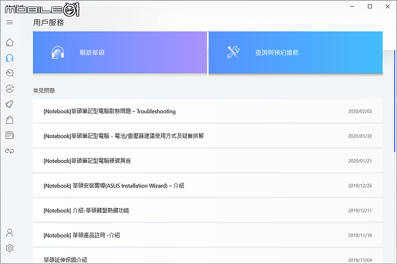Image resolution: width=397 pixels, height=264 pixels.
Task: Click the date 2020/01/21
Action: 360,161
